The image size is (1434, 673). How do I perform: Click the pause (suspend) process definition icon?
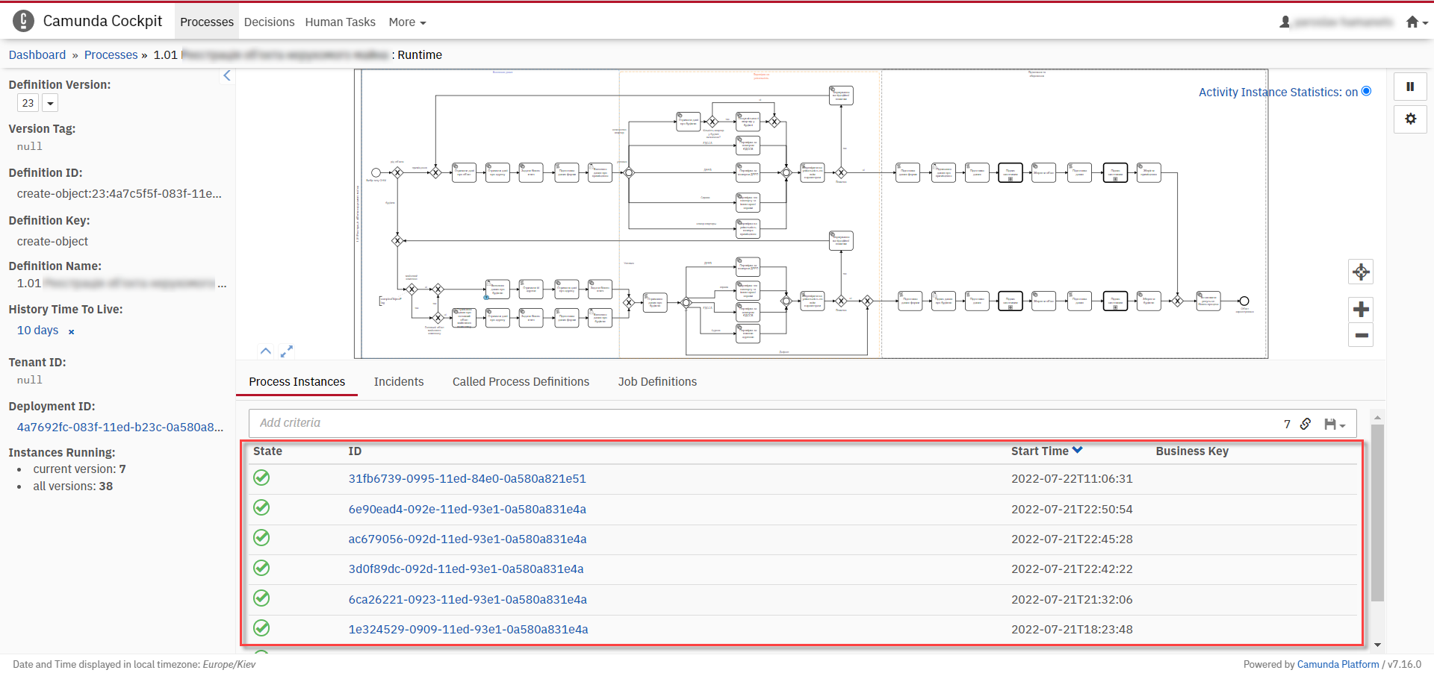coord(1410,87)
